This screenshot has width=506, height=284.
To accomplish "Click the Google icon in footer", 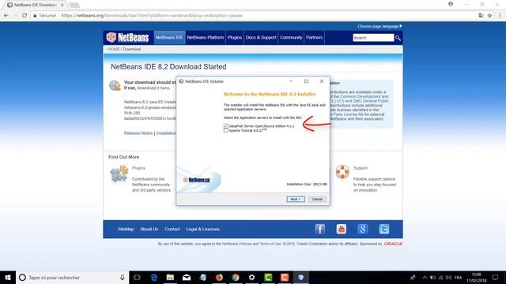I will 362,229.
